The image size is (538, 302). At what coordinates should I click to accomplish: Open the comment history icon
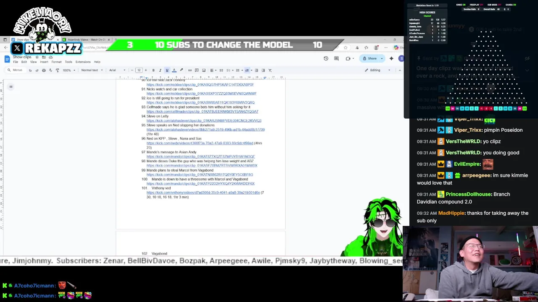[336, 59]
